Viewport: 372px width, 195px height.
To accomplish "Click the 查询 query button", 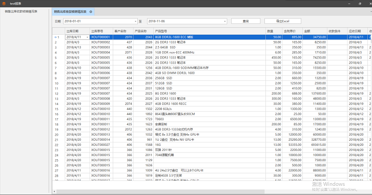I will pyautogui.click(x=245, y=21).
